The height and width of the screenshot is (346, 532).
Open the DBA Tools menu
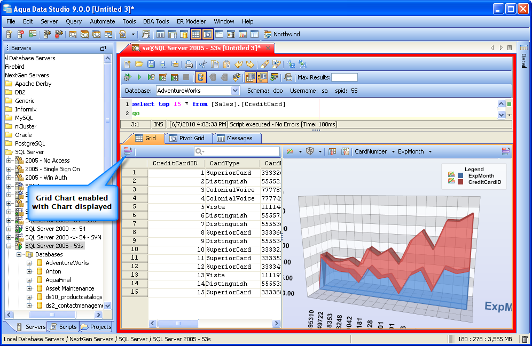point(156,21)
